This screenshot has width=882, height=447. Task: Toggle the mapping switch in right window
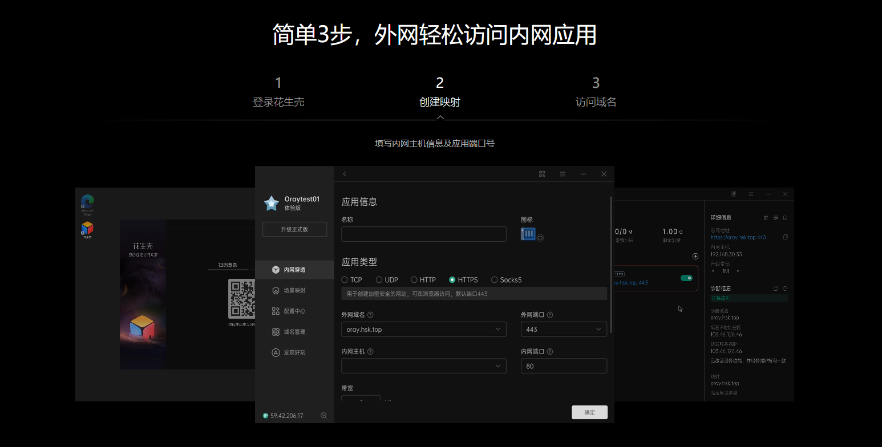point(686,278)
